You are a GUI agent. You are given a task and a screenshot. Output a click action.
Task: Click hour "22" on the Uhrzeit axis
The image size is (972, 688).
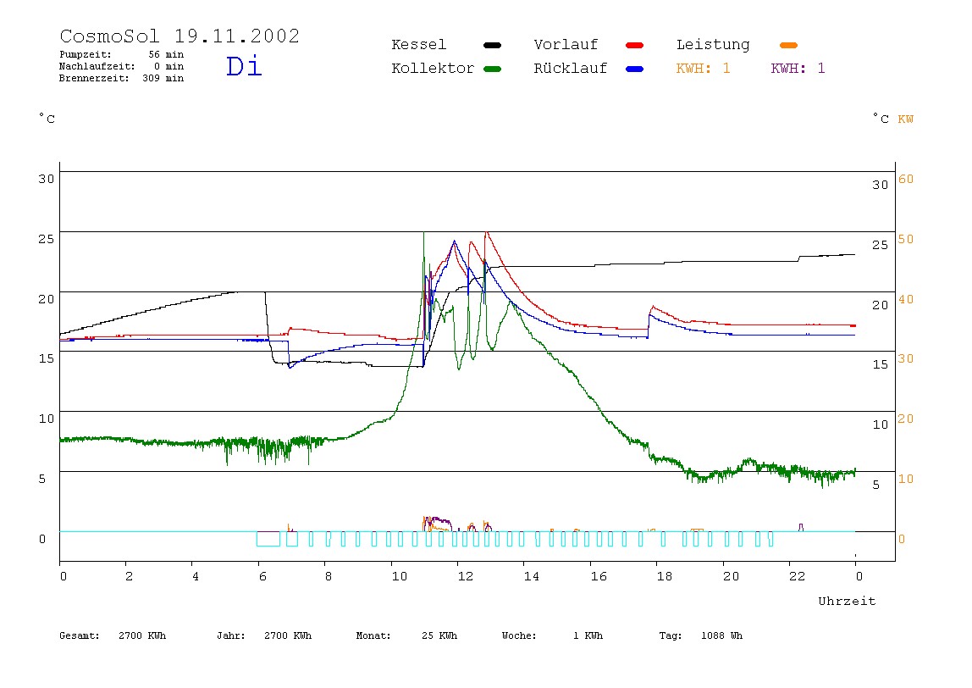tap(798, 576)
